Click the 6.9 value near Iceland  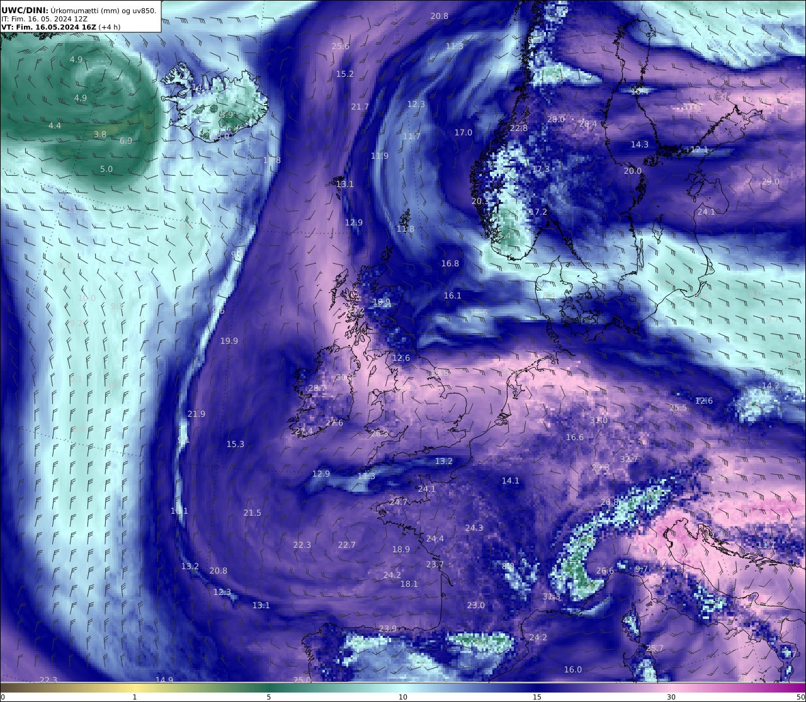pos(126,141)
